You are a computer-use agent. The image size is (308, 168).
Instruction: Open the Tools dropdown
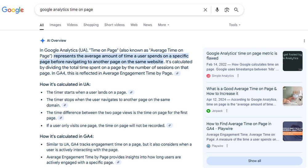(234, 25)
